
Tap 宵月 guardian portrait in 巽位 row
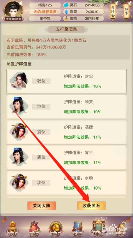(x=18, y=157)
